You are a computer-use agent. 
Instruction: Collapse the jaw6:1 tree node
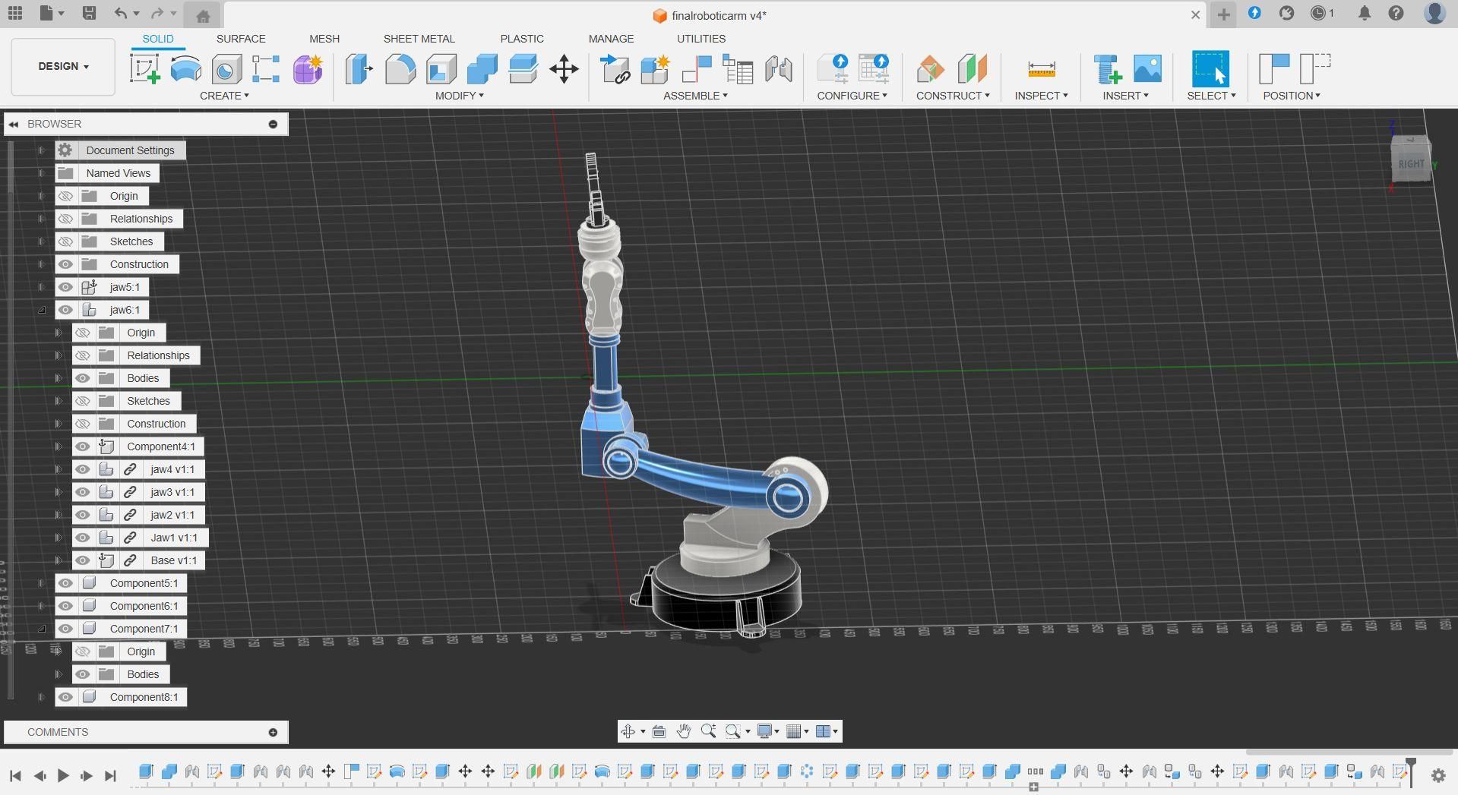click(42, 310)
